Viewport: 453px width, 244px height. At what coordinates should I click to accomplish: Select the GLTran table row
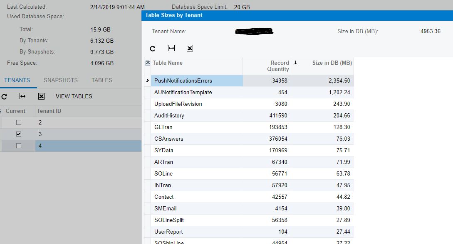[x=187, y=127]
